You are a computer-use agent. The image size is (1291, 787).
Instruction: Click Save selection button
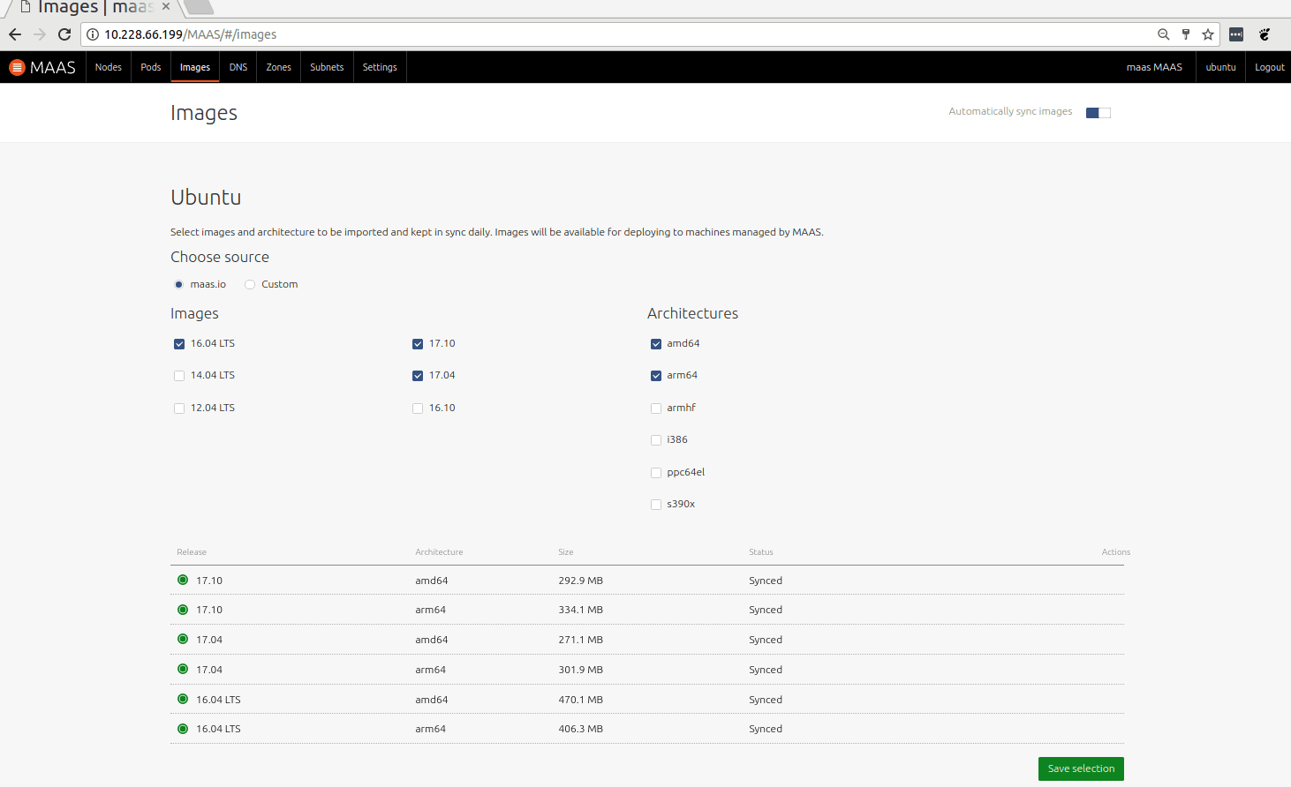click(1081, 768)
